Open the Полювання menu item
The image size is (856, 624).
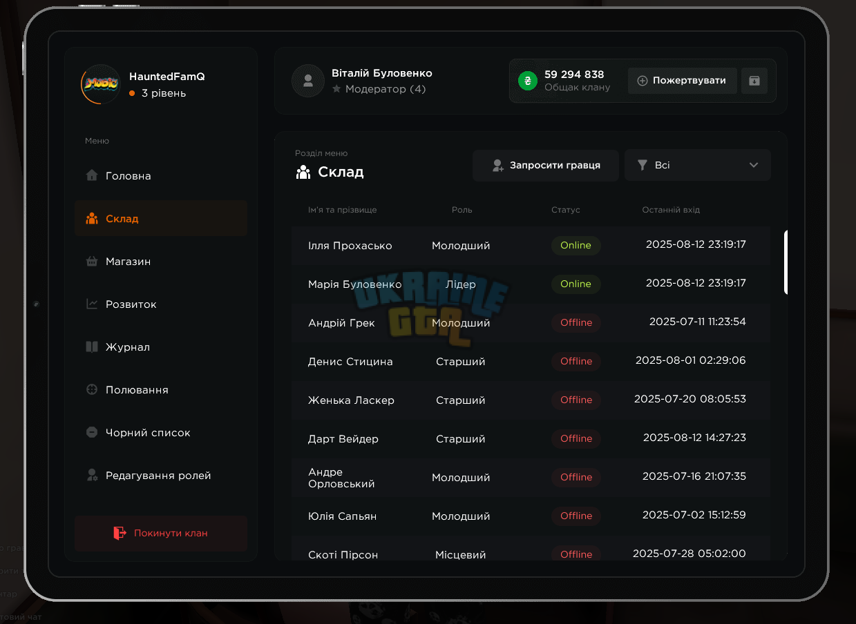pos(161,389)
